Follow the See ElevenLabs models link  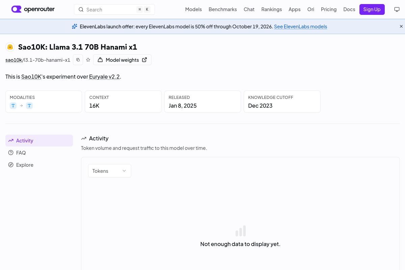pyautogui.click(x=300, y=27)
